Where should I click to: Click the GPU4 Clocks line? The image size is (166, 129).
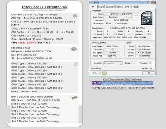[x=37, y=88]
